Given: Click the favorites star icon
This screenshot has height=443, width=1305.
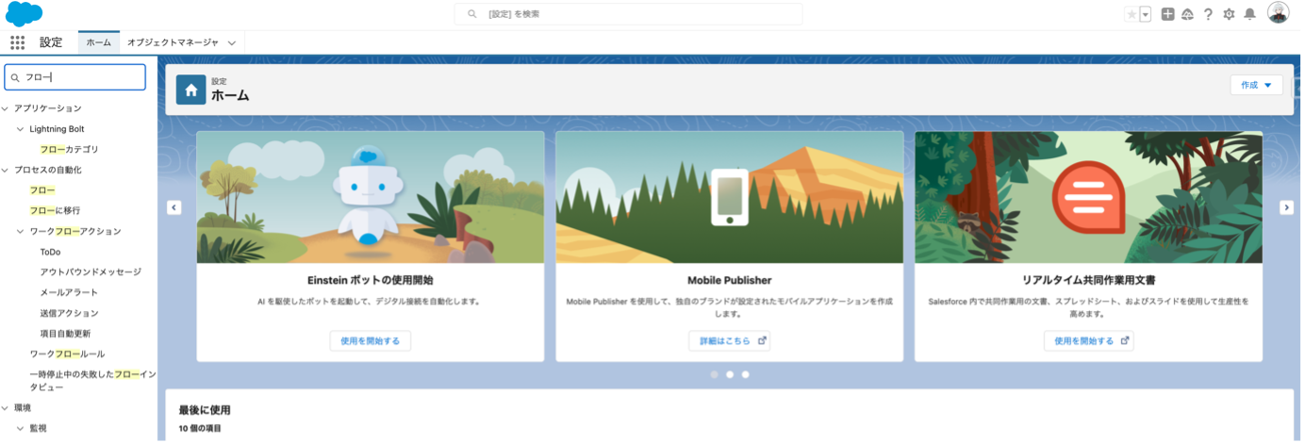Looking at the screenshot, I should point(1132,14).
